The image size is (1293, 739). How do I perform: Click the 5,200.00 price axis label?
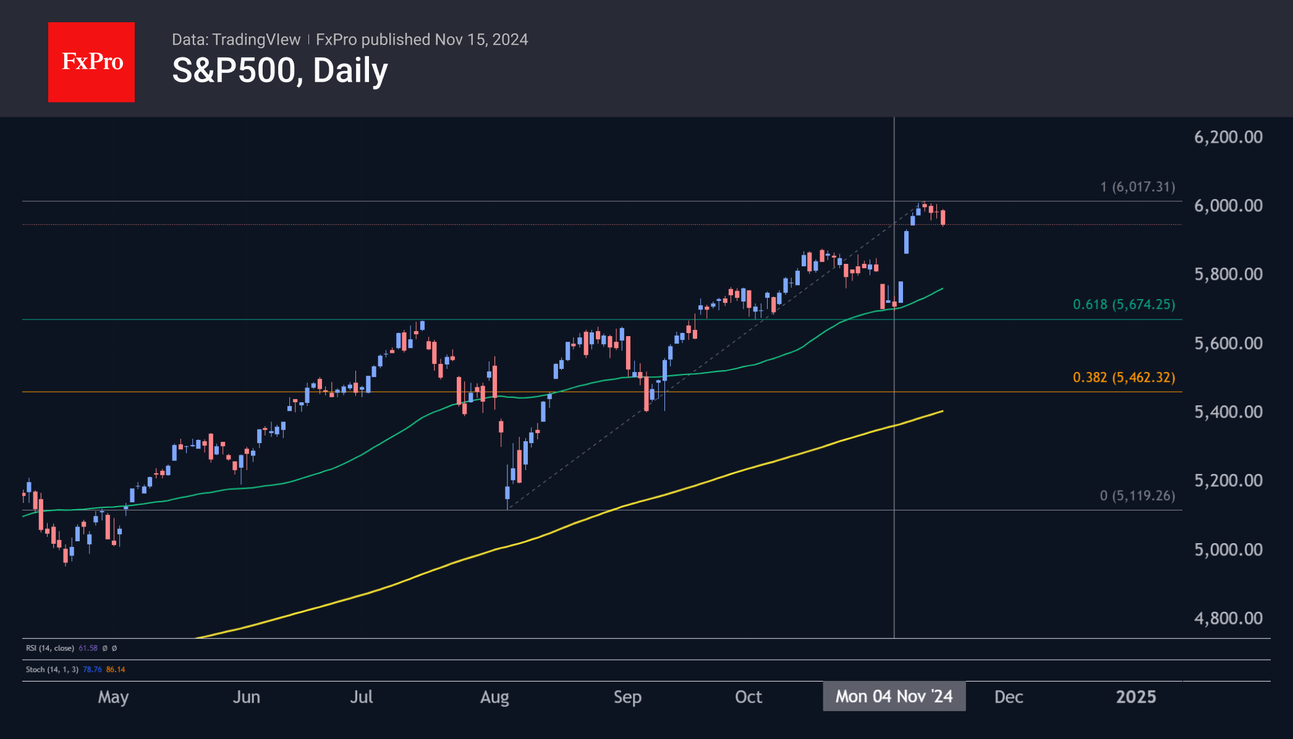1228,481
